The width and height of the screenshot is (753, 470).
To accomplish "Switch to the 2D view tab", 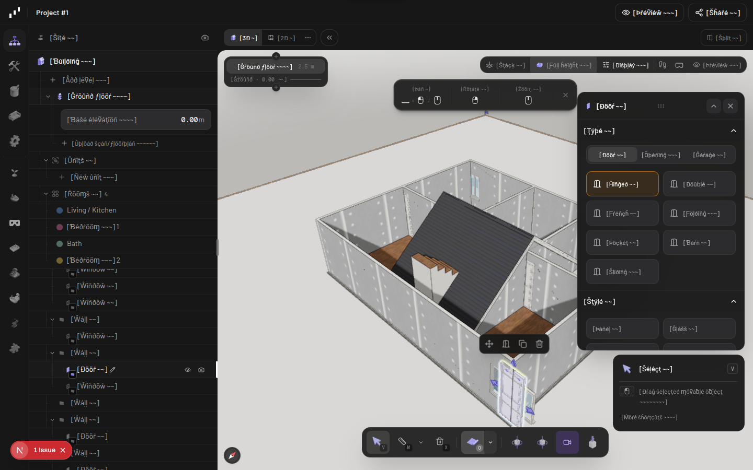I will 282,38.
